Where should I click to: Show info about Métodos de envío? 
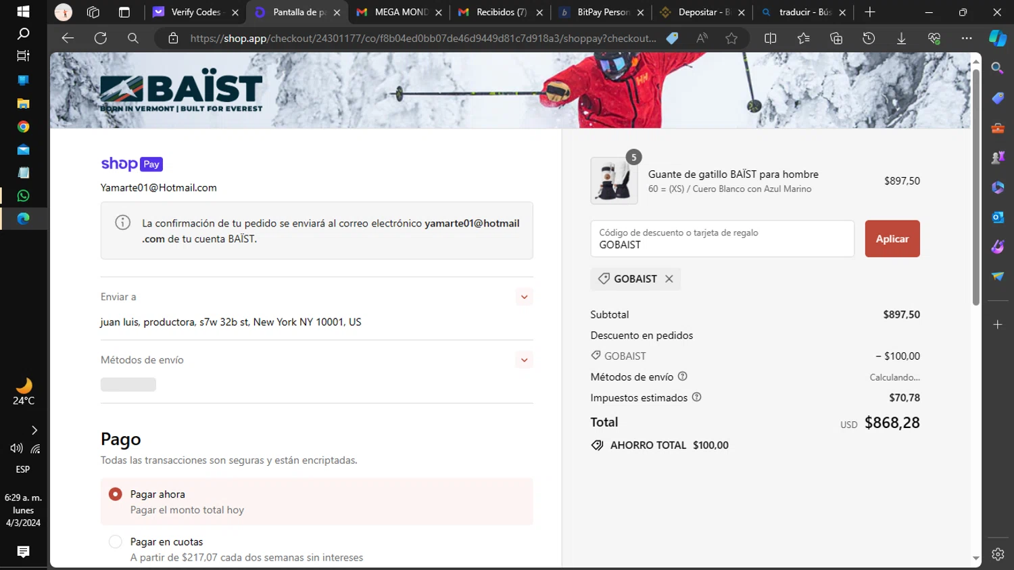coord(683,377)
